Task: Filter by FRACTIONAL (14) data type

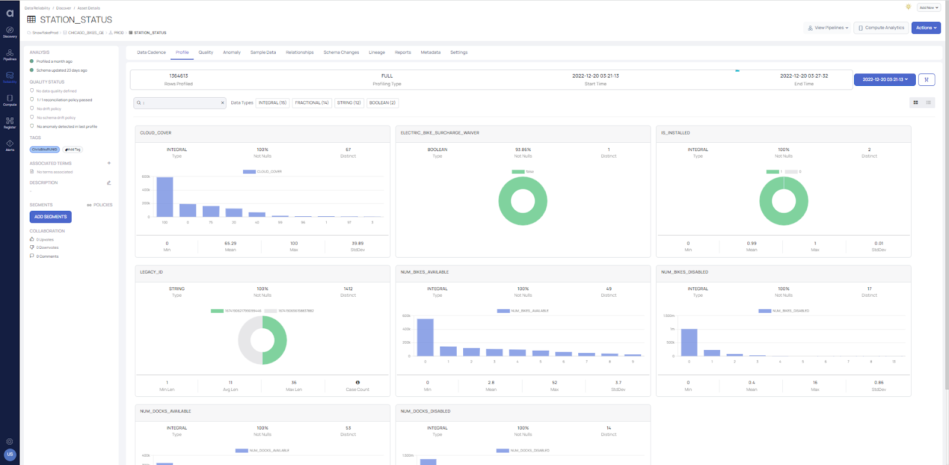Action: pos(312,102)
